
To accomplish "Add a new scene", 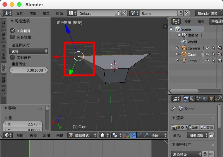I will point(181,13).
